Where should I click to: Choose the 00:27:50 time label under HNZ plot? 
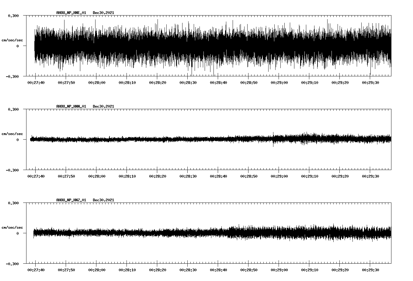66,270
